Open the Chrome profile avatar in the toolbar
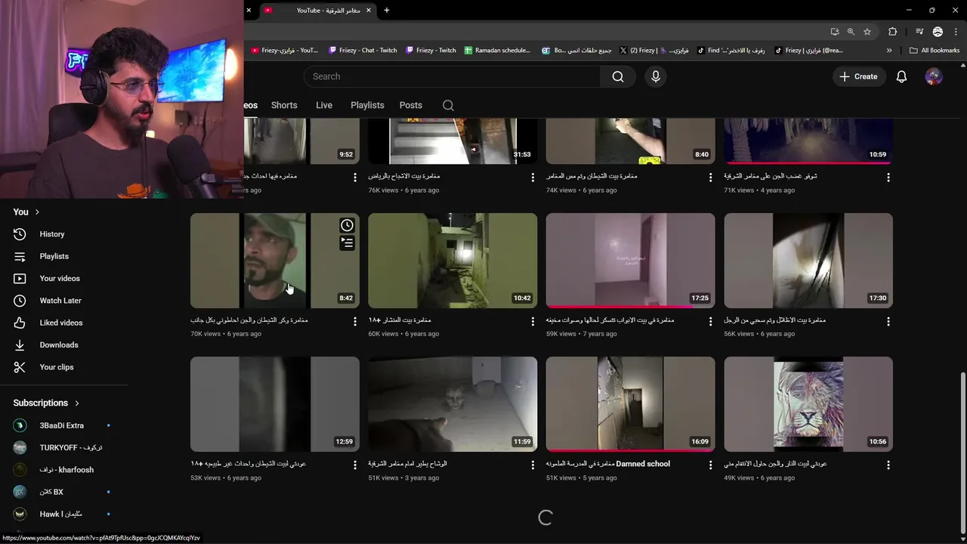Viewport: 967px width, 544px height. click(938, 32)
